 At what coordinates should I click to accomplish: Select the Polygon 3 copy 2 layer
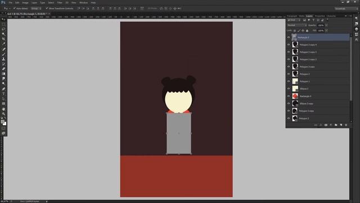[x=321, y=59]
